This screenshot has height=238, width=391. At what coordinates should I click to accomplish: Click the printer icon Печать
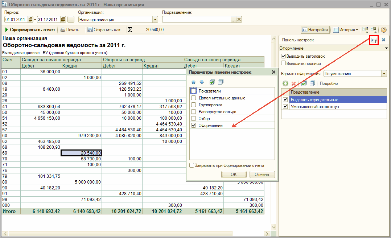click(71, 30)
